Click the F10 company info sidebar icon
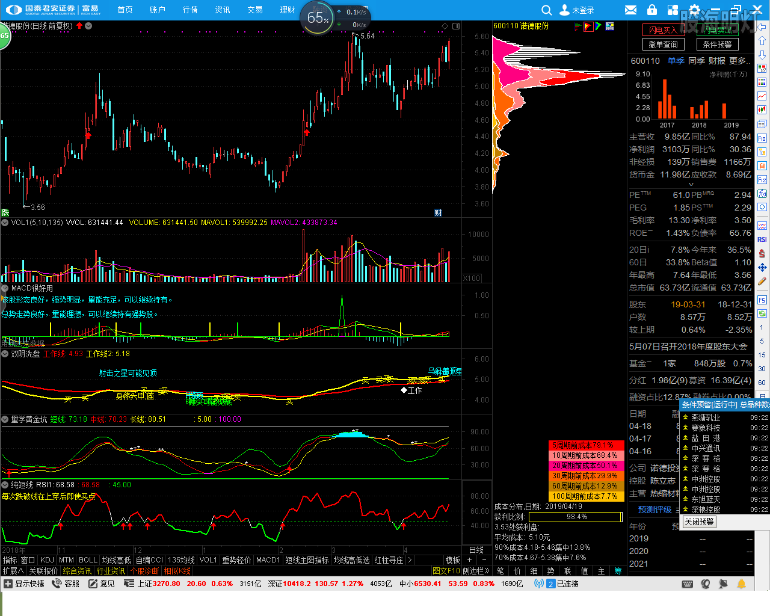Screen dimensions: 770x616 [x=762, y=138]
